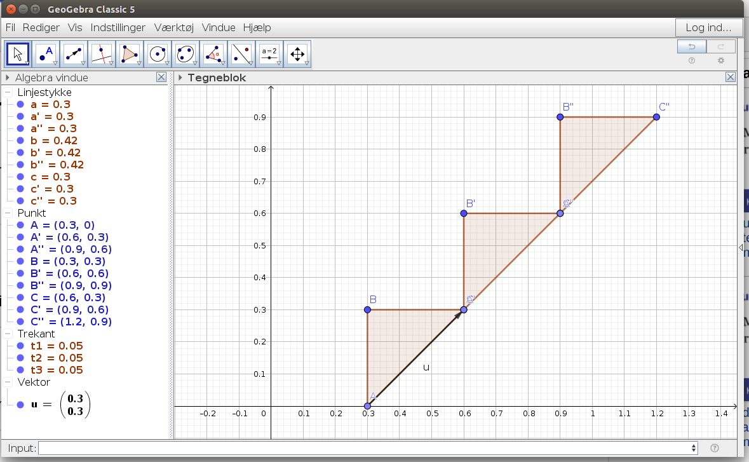Select the Ellipse conic tool
Viewport: 749px width, 462px height.
pos(186,54)
